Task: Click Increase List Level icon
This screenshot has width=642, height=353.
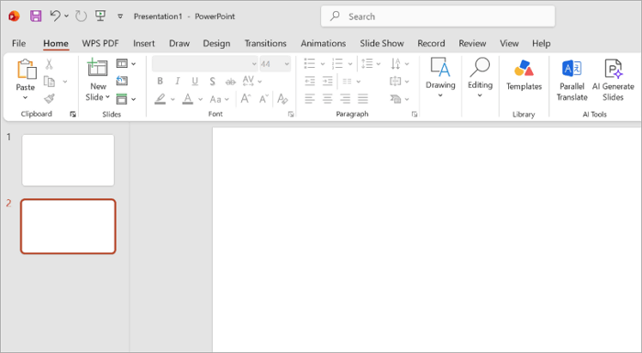Action: (327, 81)
